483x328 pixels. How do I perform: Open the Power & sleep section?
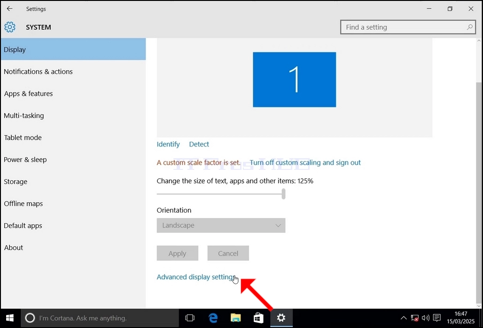[x=25, y=160]
